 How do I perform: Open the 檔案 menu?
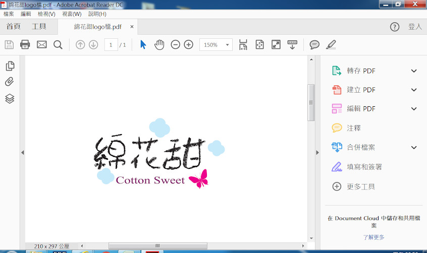[9, 14]
